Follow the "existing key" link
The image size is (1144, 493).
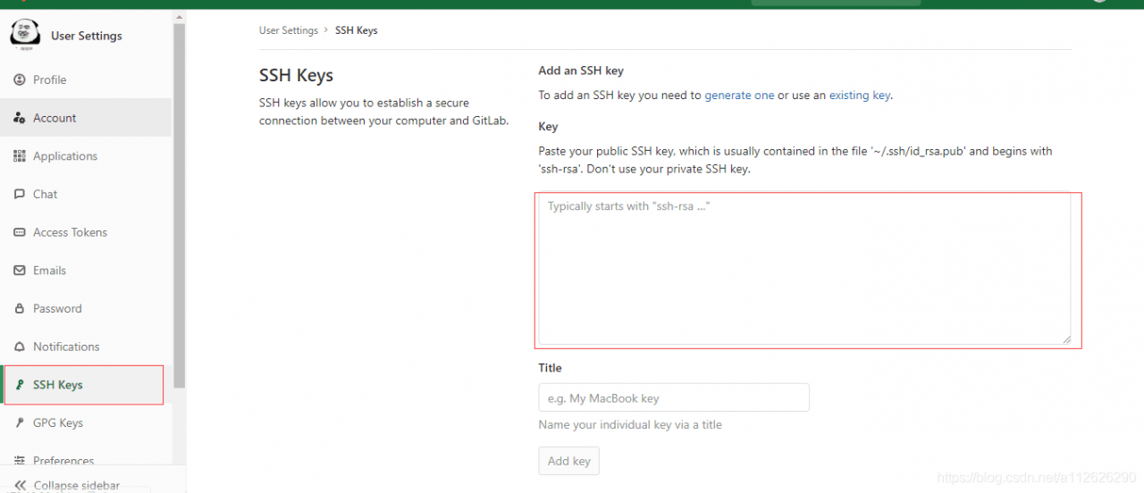click(859, 96)
